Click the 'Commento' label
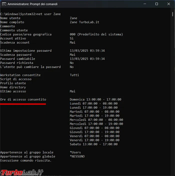175x176 pixels. pos(7,26)
